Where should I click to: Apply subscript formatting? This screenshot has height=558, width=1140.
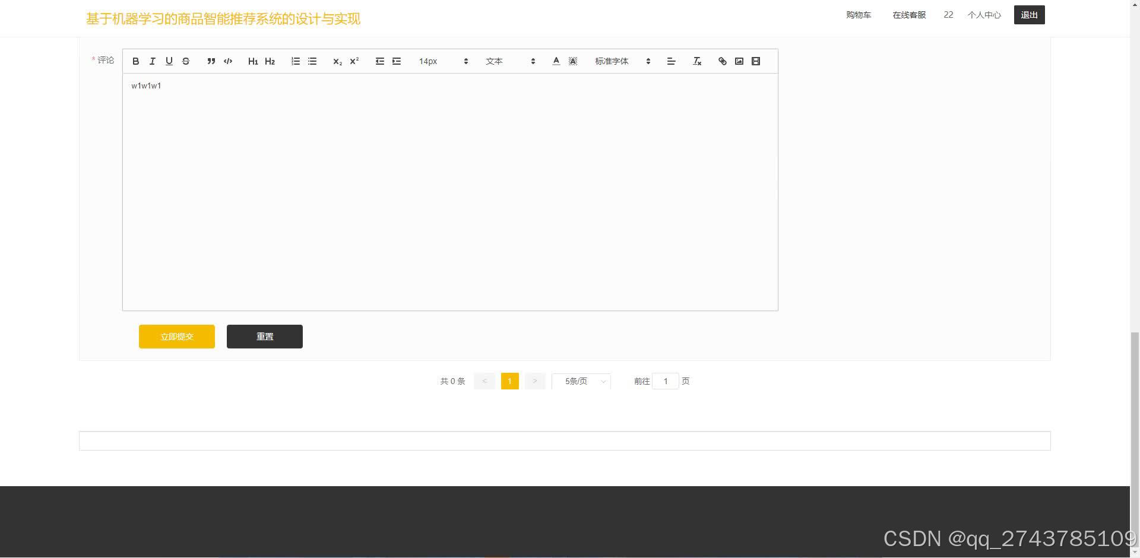coord(337,61)
